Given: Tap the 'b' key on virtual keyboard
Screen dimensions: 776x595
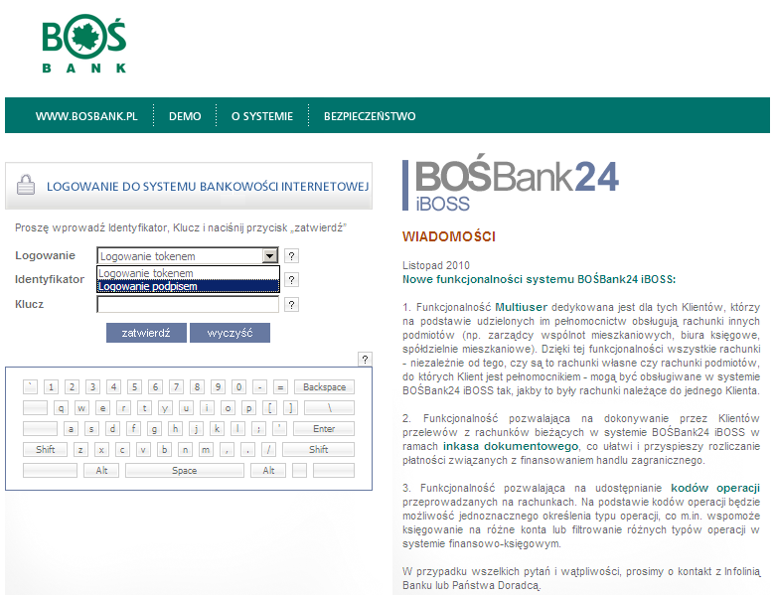Looking at the screenshot, I should 164,449.
